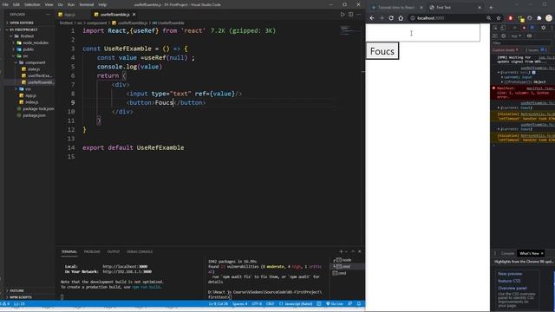This screenshot has height=312, width=555.
Task: Click the Foucs button on the webpage
Action: point(382,51)
